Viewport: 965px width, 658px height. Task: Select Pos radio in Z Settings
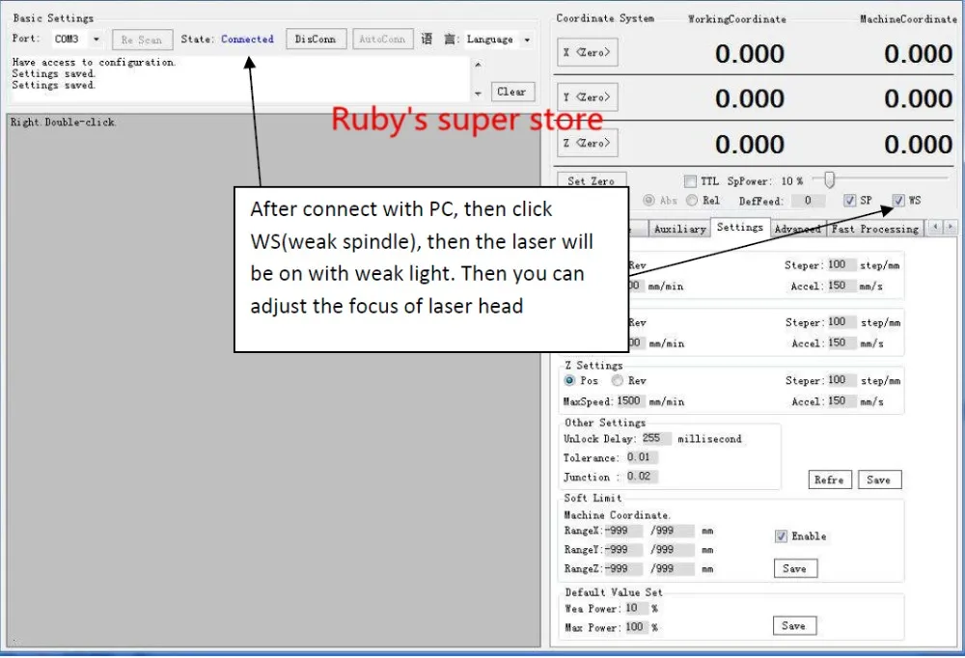(x=569, y=380)
